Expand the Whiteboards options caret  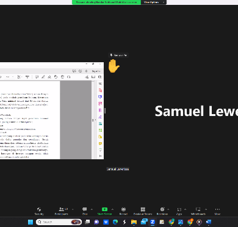206,209
